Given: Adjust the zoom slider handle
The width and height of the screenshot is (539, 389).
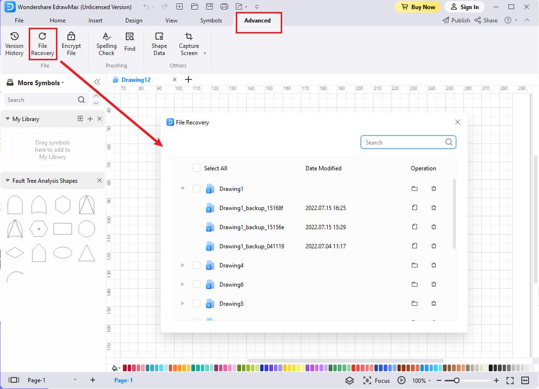Looking at the screenshot, I should click(x=456, y=380).
